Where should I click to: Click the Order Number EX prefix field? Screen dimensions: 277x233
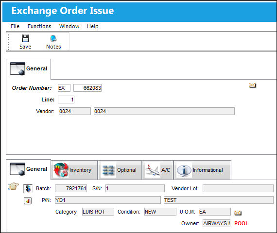point(64,88)
